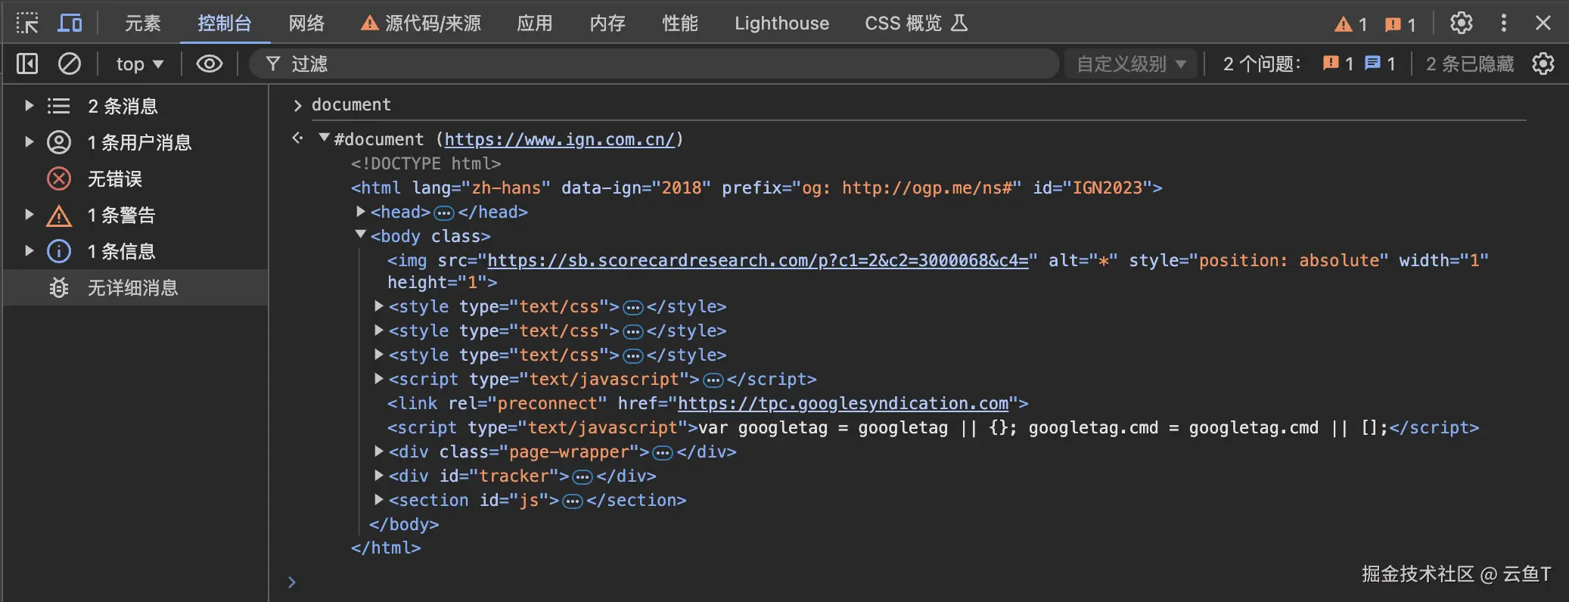Select the '无错误' errors filter item
Screen dimensions: 1569x602
pyautogui.click(x=115, y=178)
